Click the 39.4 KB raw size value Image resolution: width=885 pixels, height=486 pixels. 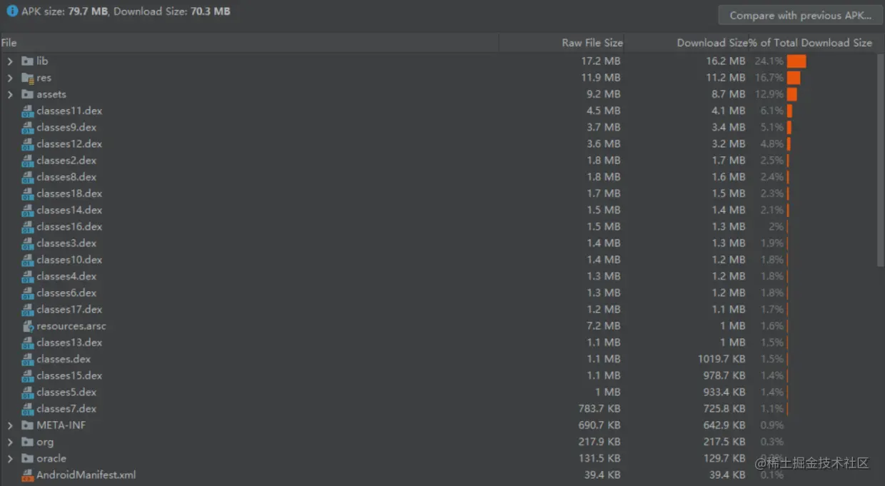click(x=602, y=475)
